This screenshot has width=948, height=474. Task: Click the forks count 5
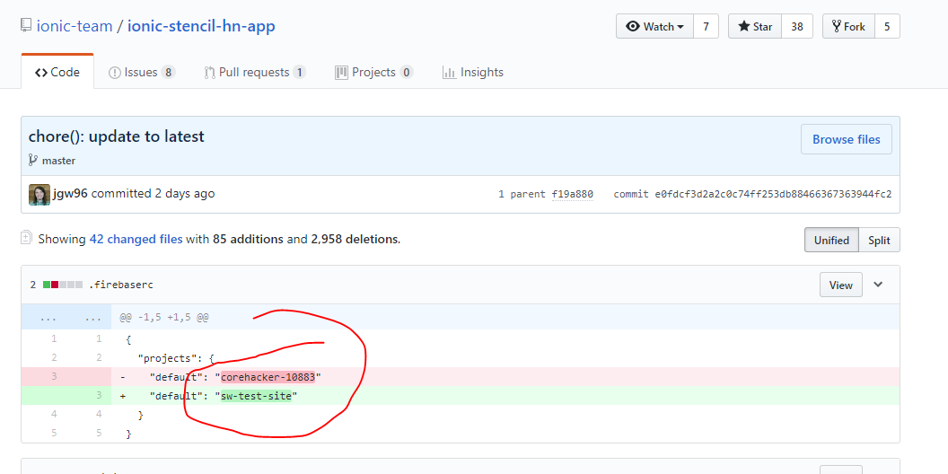tap(887, 27)
